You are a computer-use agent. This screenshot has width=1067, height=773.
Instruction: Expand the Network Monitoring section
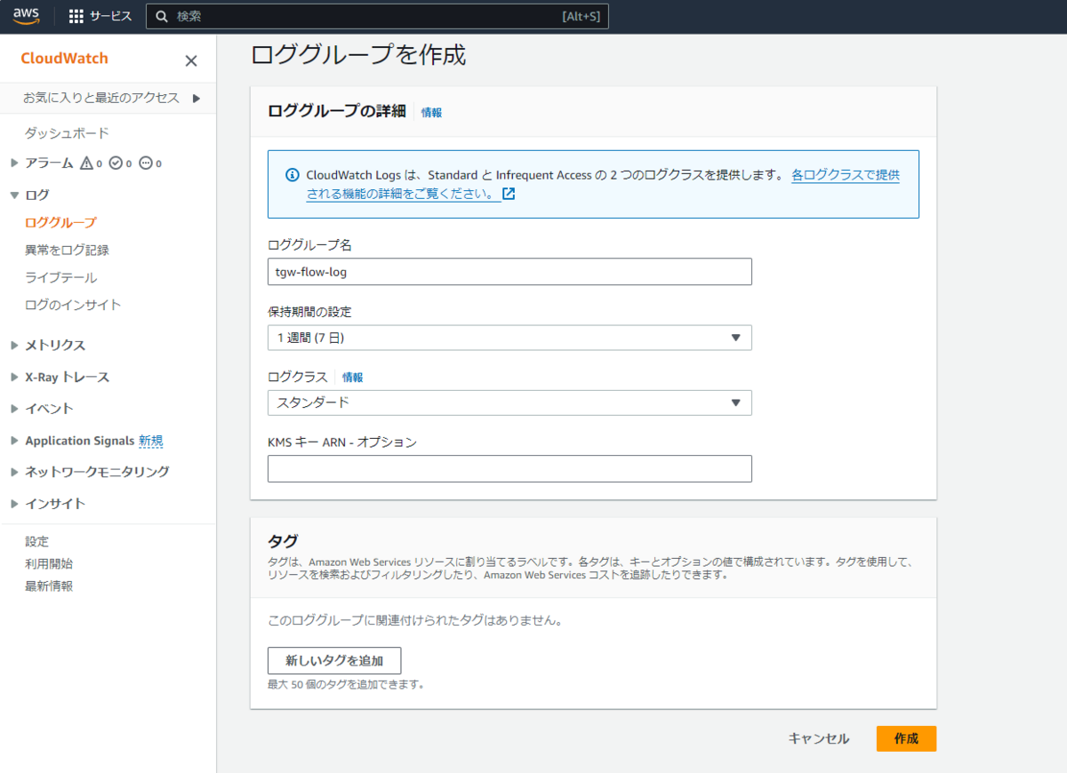(14, 472)
